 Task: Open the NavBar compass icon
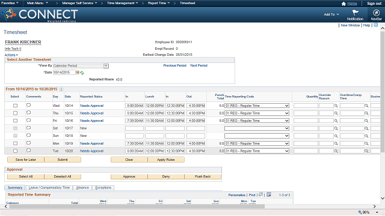tap(376, 13)
